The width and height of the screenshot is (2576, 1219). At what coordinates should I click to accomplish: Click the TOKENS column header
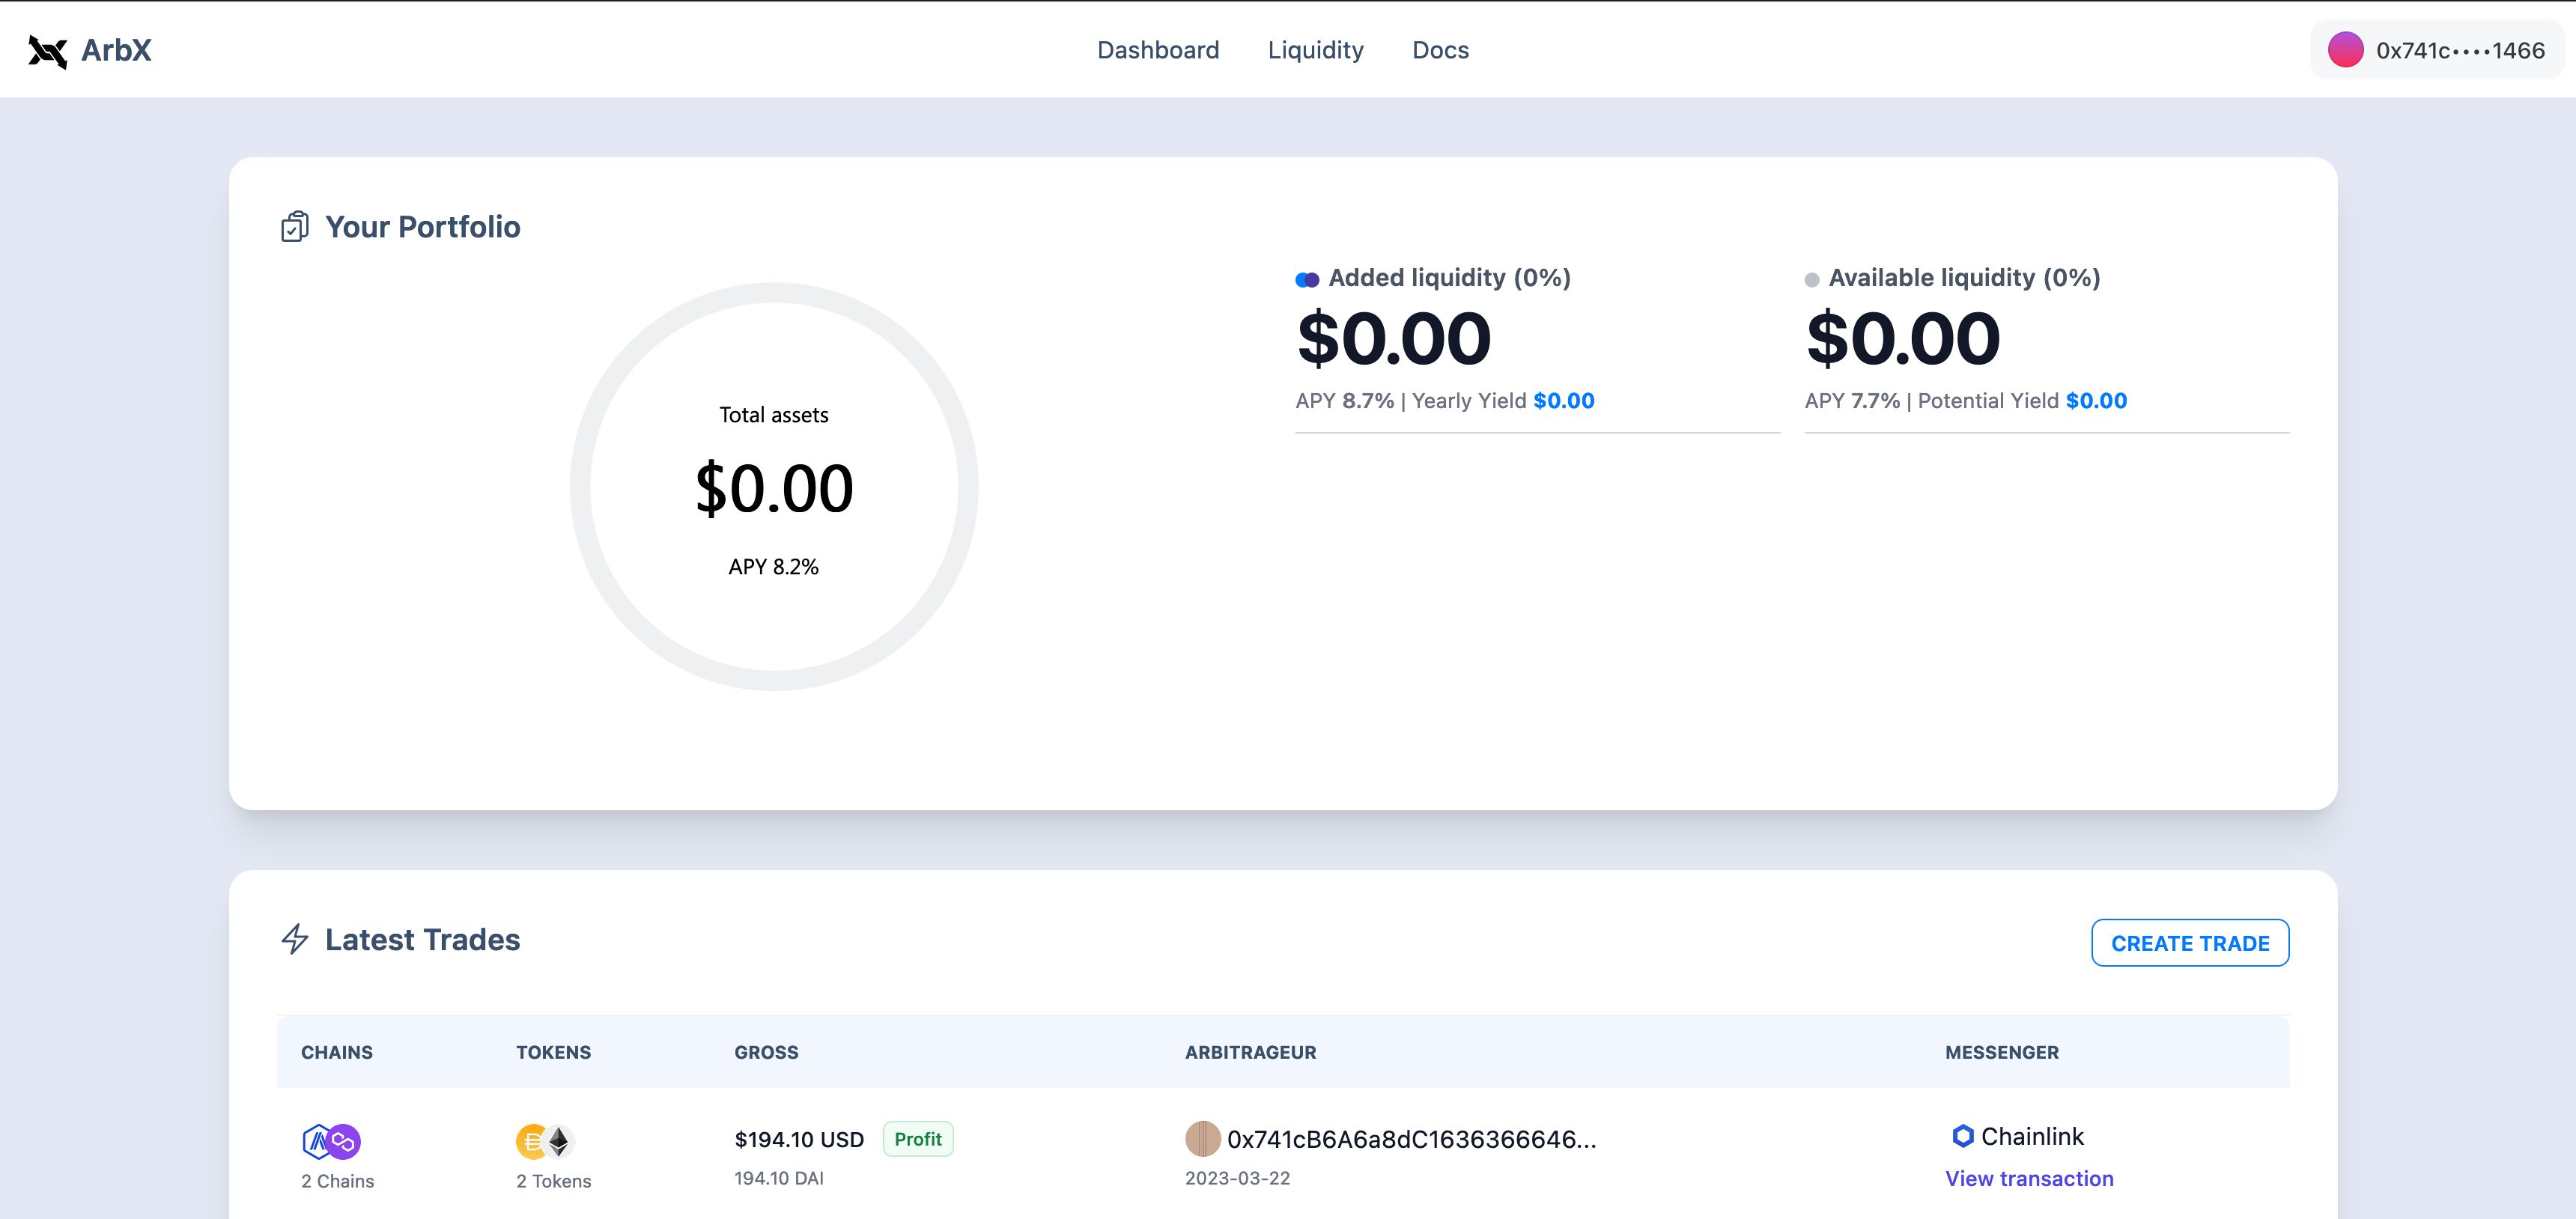(553, 1052)
